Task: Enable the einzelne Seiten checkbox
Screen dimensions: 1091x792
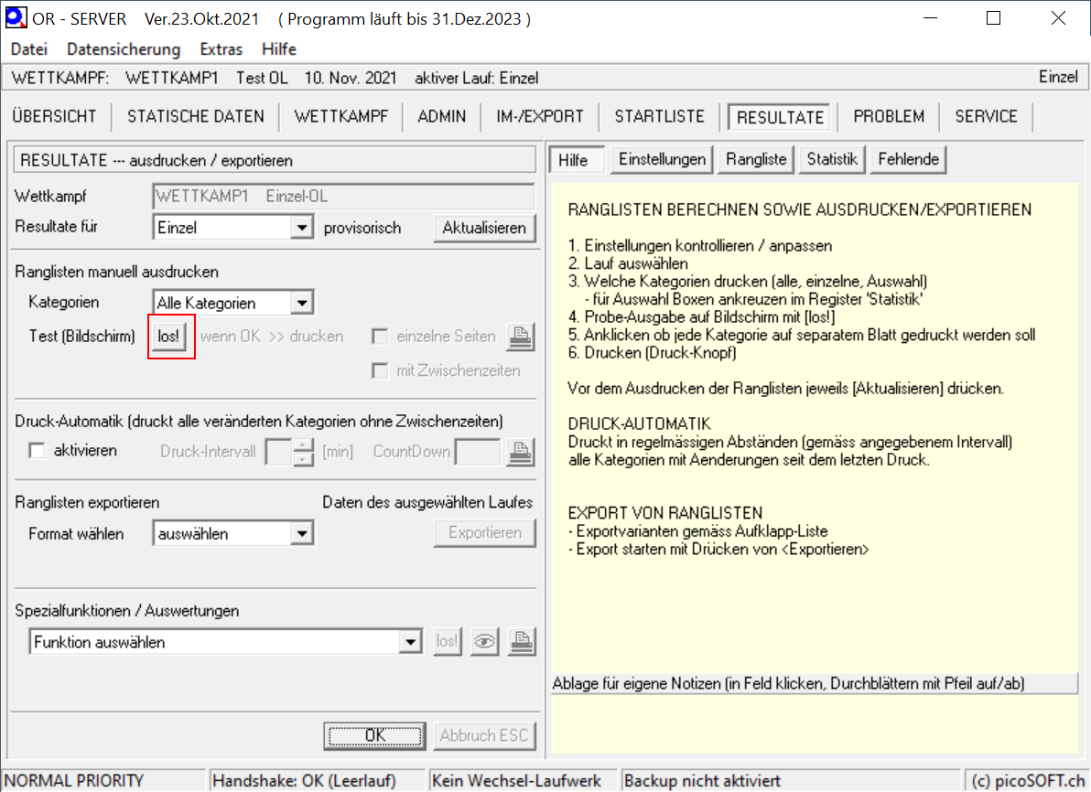Action: point(380,337)
